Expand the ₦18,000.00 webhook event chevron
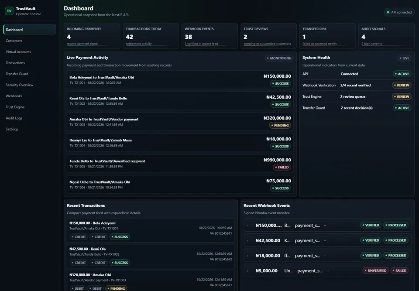419x291 pixels. point(247,256)
